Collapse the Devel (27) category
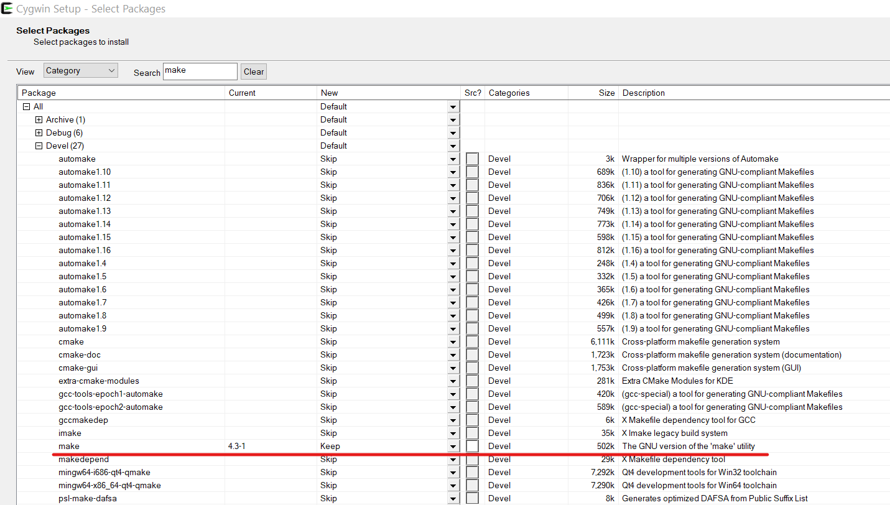Screen dimensions: 890x505 point(39,146)
